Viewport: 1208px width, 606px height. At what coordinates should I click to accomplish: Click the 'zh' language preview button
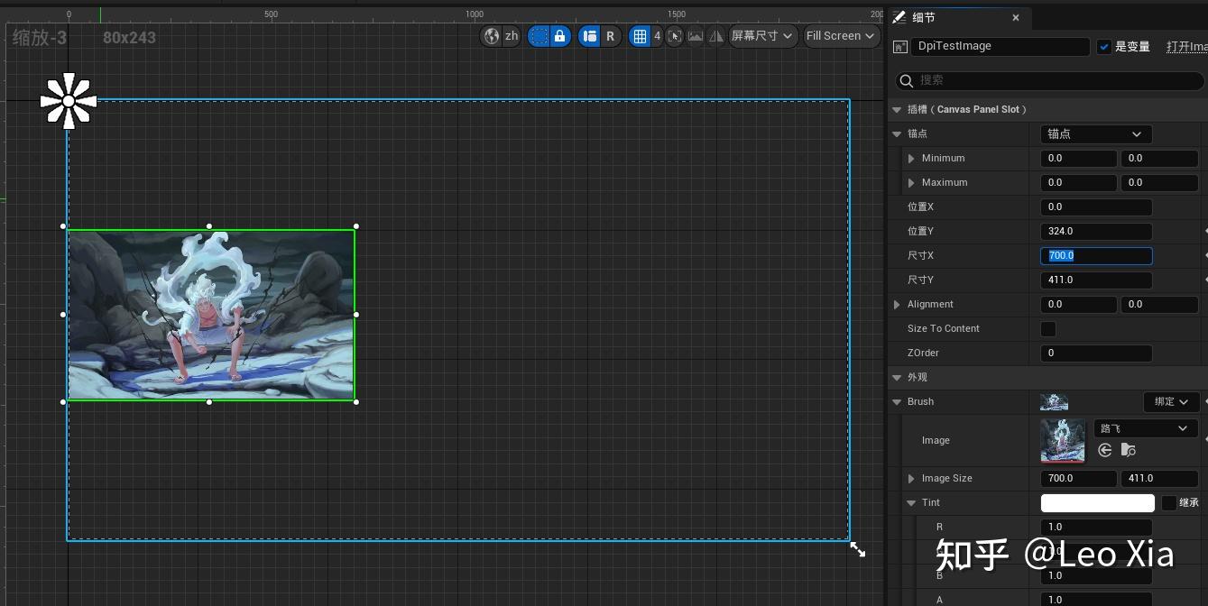coord(512,36)
